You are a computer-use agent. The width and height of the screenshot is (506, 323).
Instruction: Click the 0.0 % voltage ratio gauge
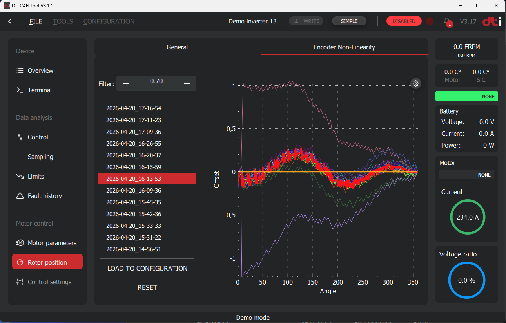[x=466, y=280]
